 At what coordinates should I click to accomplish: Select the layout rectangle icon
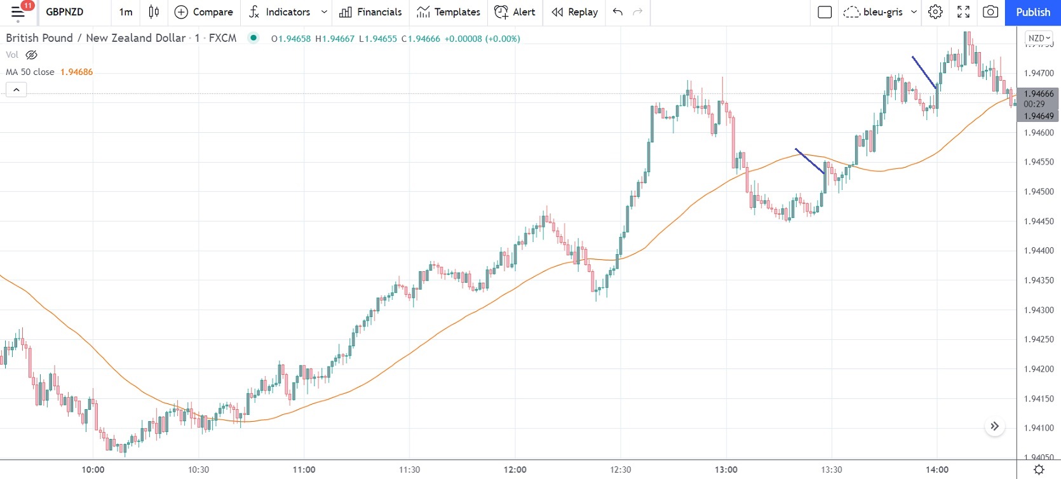(825, 11)
